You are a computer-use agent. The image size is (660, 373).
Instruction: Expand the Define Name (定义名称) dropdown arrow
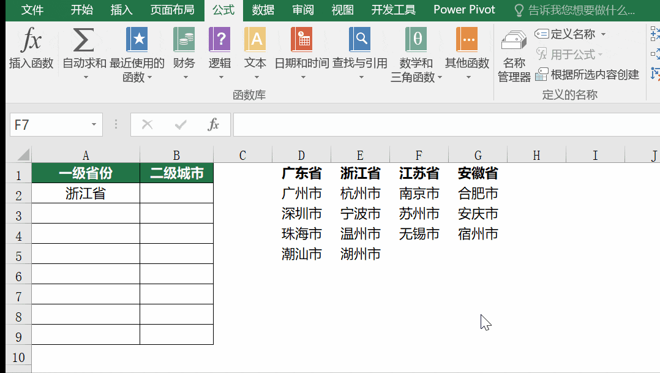pos(603,34)
